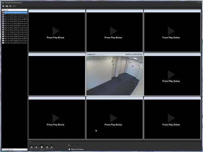Click the playback timeline position marker

coord(30,142)
